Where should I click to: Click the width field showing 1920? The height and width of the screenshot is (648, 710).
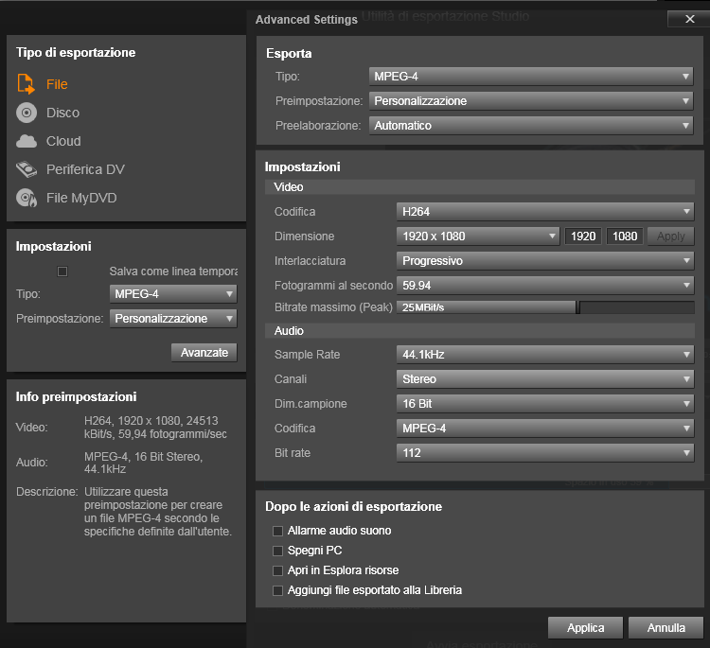(583, 236)
